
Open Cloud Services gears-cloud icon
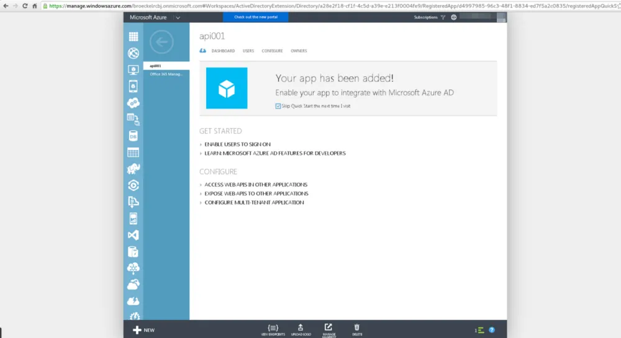[x=134, y=103]
